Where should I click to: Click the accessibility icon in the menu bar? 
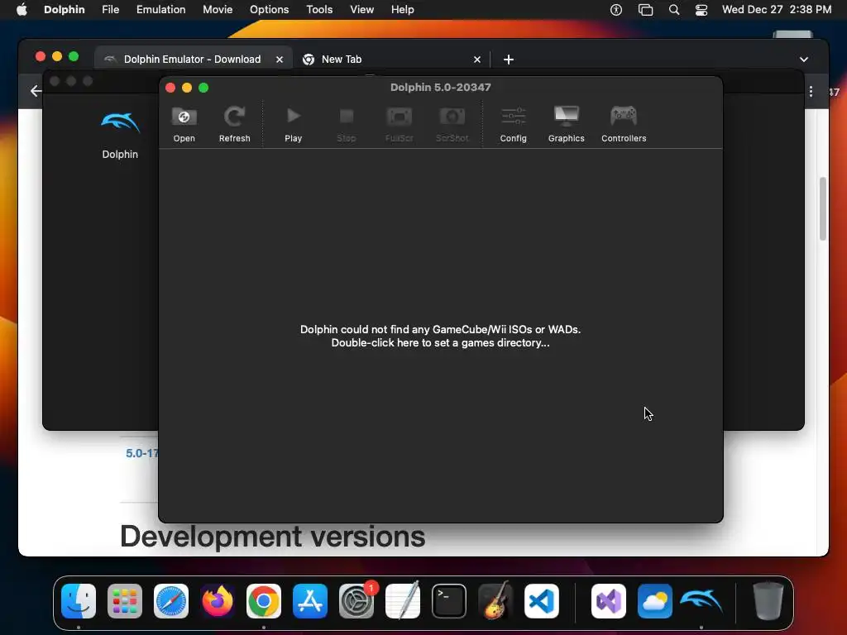pyautogui.click(x=615, y=10)
